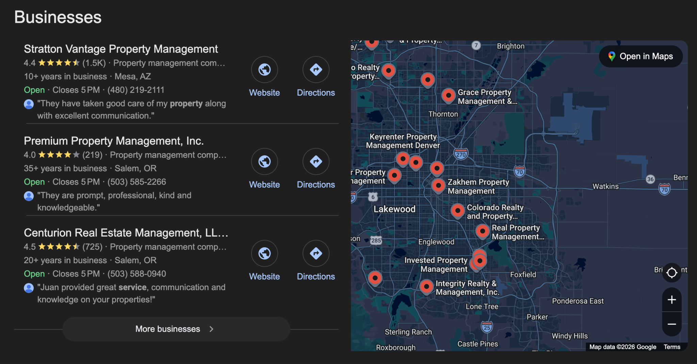Center map on my current location
The height and width of the screenshot is (364, 697).
(671, 272)
